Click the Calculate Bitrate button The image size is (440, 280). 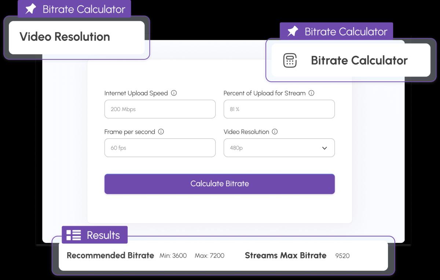(x=219, y=184)
